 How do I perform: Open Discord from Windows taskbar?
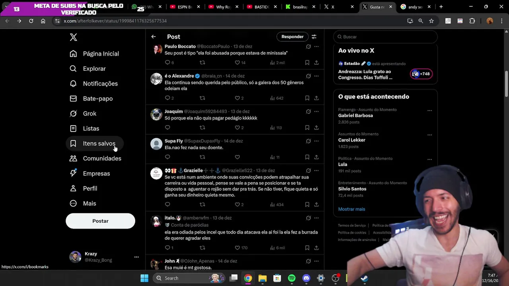[x=306, y=278]
